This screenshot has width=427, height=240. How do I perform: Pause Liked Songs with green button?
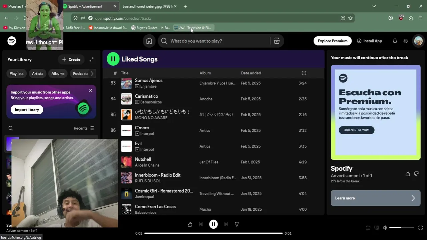[113, 59]
